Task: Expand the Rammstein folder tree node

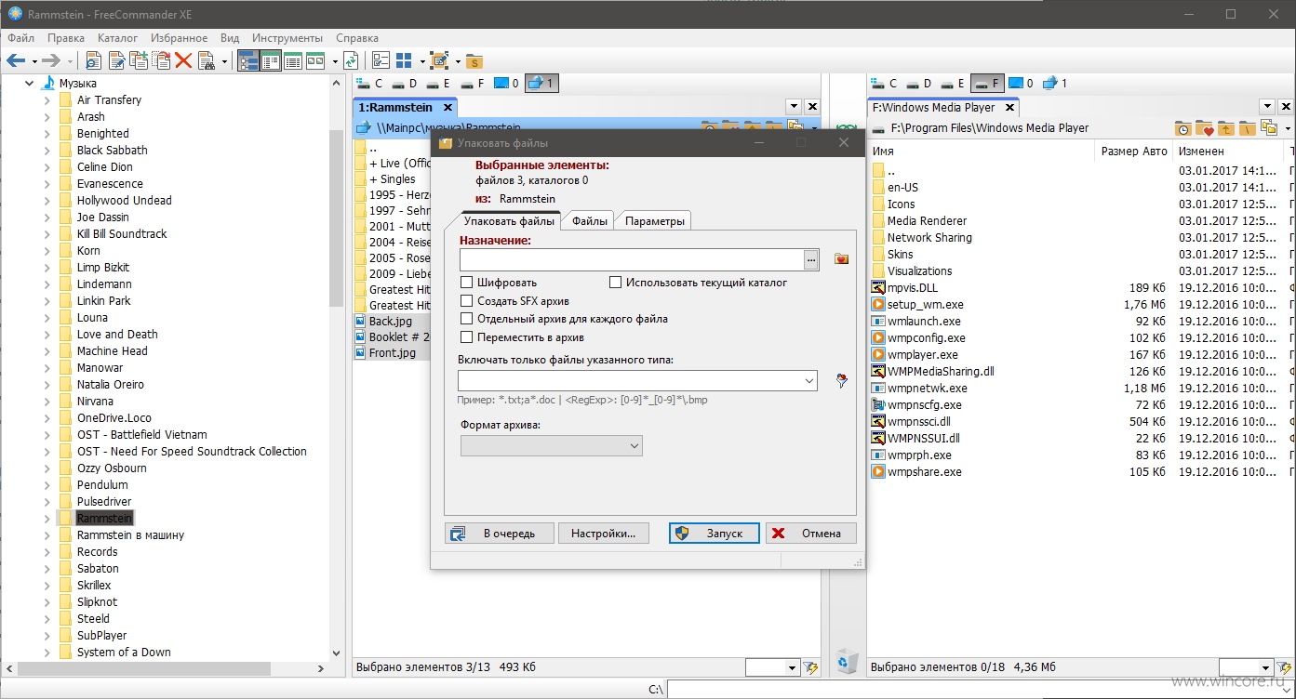Action: pyautogui.click(x=47, y=518)
